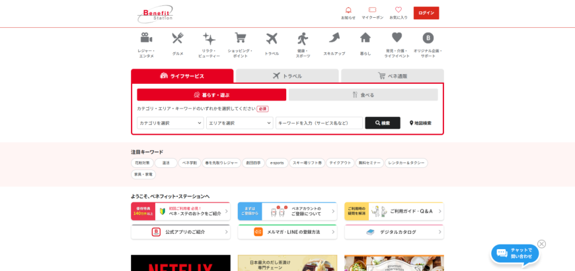Viewport: 575px width, 271px height.
Task: Click the Netflix promotional thumbnail
Action: [x=180, y=263]
